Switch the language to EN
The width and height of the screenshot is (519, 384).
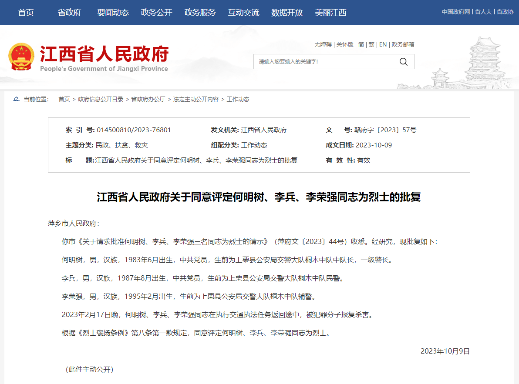383,44
